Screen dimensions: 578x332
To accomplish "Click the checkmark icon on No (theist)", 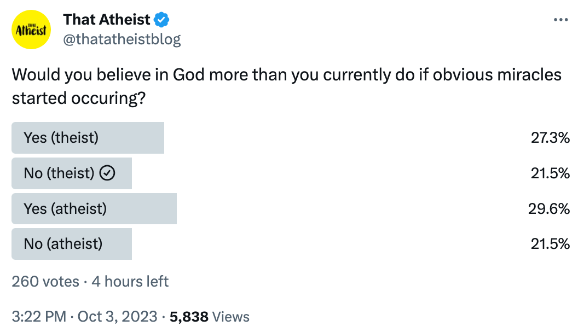I will click(x=108, y=173).
